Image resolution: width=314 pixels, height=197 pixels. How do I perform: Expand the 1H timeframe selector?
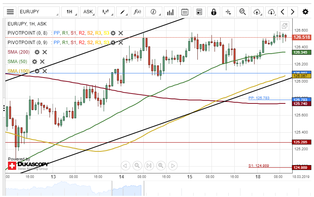pyautogui.click(x=71, y=12)
